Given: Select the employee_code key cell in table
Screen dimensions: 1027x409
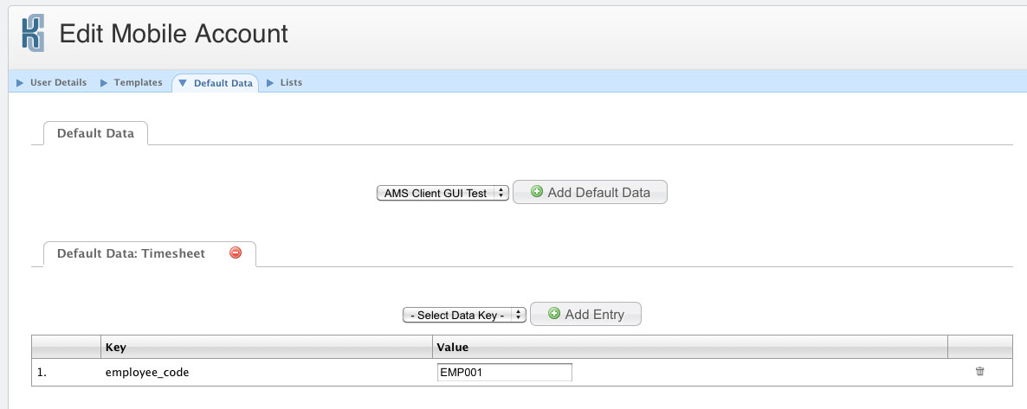Looking at the screenshot, I should tap(146, 372).
